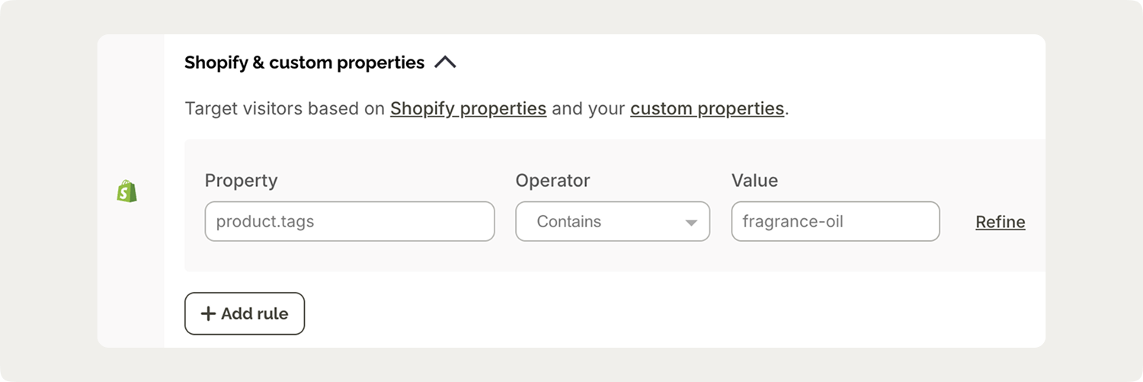The width and height of the screenshot is (1143, 382).
Task: Click the Value column label
Action: pos(754,181)
